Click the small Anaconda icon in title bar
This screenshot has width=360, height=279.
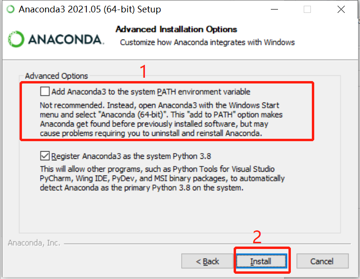[10, 10]
